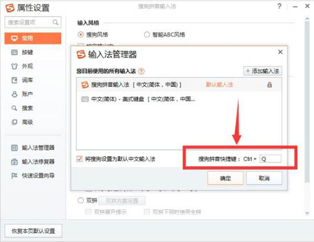Screen dimensions: 314x242
Task: Click the 默认输入法 label
Action: pyautogui.click(x=219, y=85)
